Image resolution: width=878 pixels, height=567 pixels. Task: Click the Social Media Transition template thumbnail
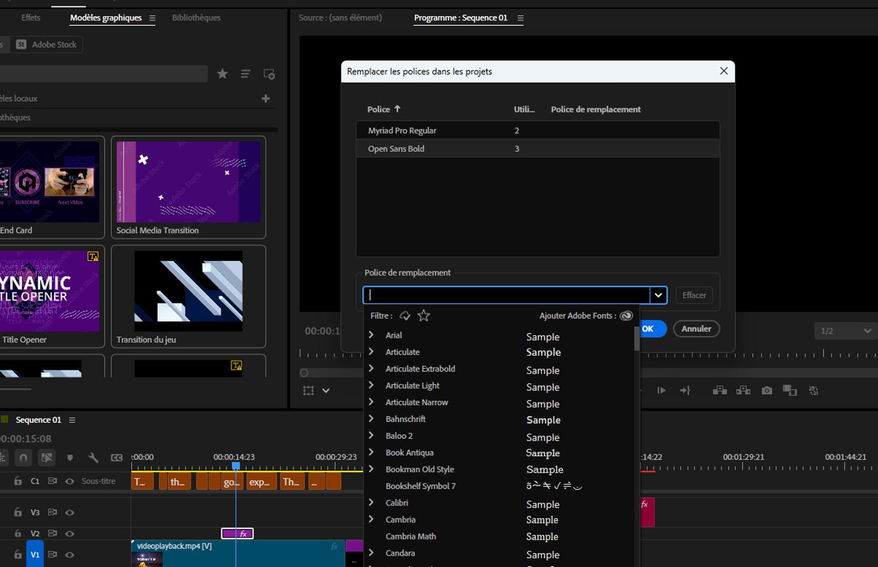tap(188, 182)
